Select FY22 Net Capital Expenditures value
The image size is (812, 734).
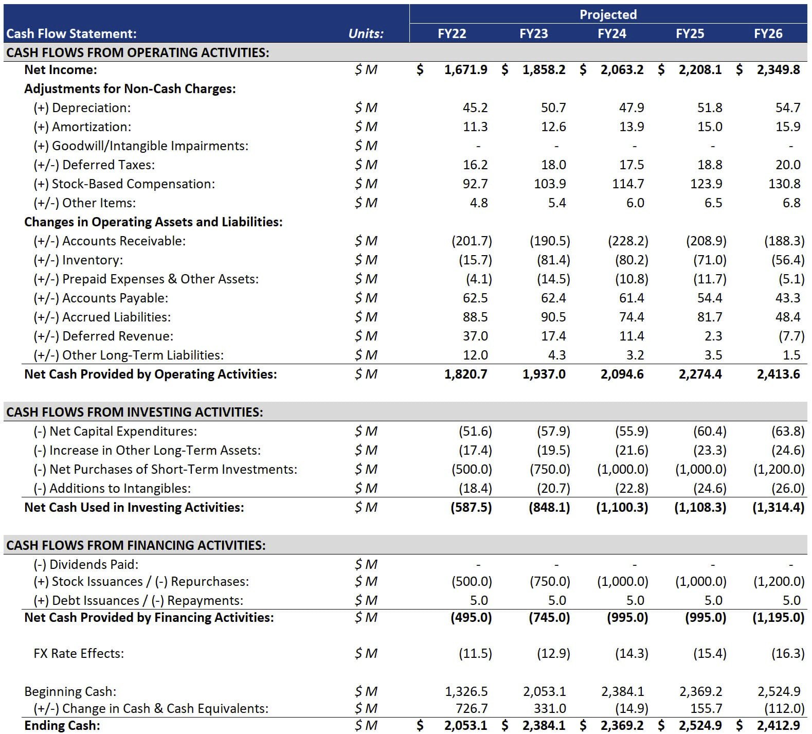(x=475, y=432)
